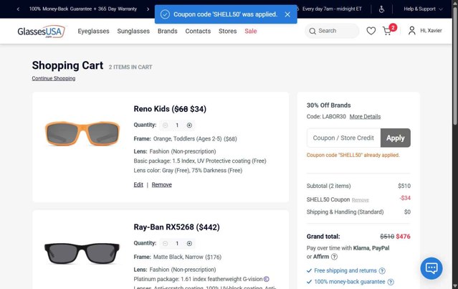Expand Help & Support dropdown
The height and width of the screenshot is (289, 458).
[x=423, y=9]
